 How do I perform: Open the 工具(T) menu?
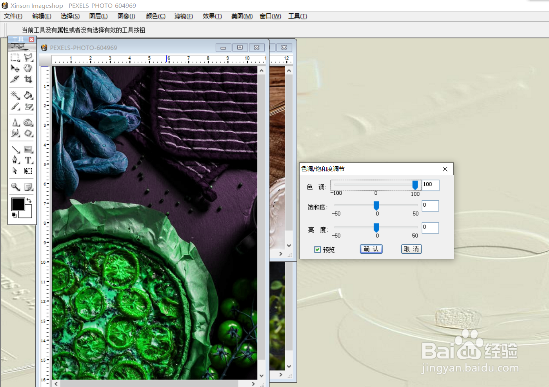click(298, 16)
